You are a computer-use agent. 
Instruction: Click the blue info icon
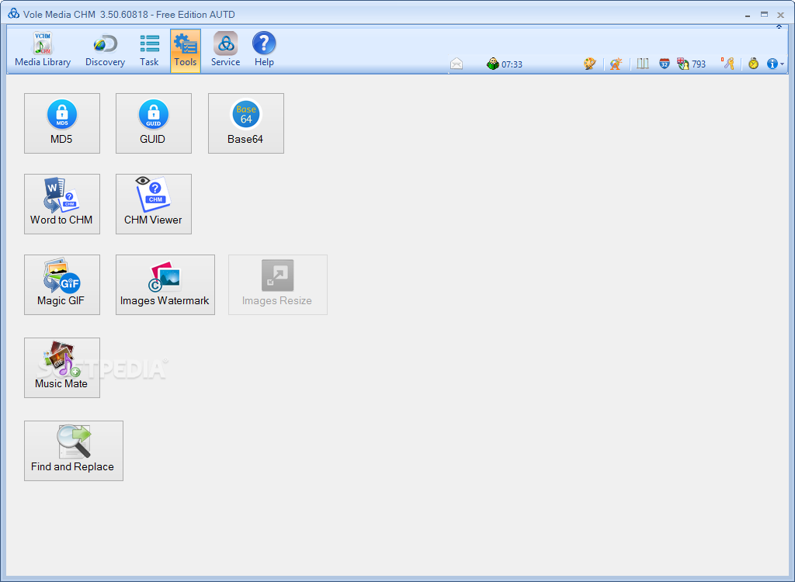click(772, 64)
